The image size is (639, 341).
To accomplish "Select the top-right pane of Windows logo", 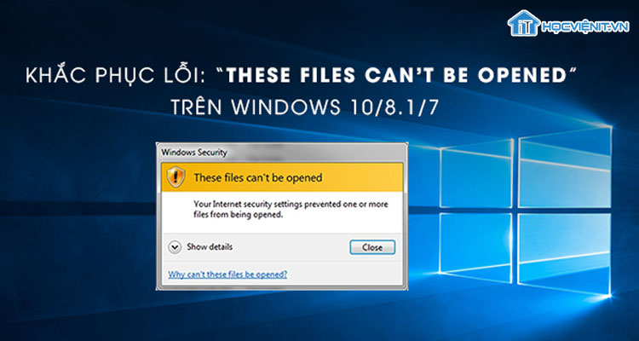I will (564, 168).
